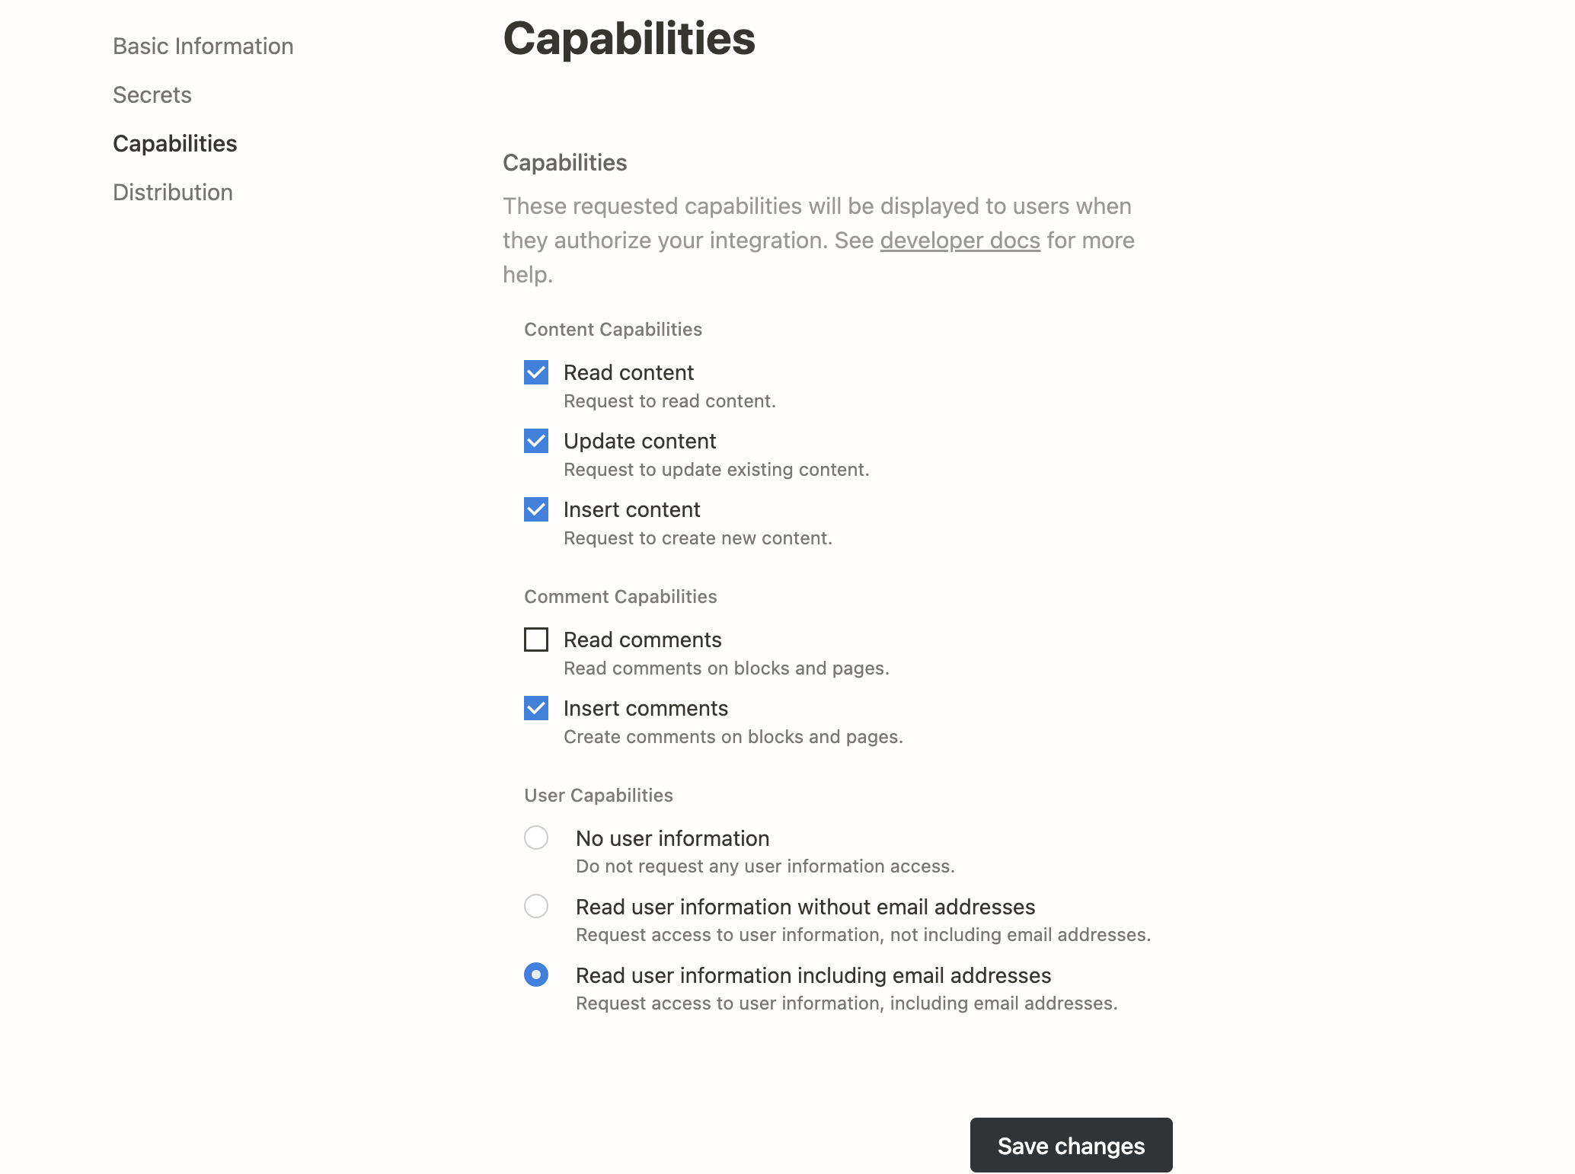This screenshot has height=1174, width=1575.
Task: Go to the Distribution section
Action: tap(172, 192)
